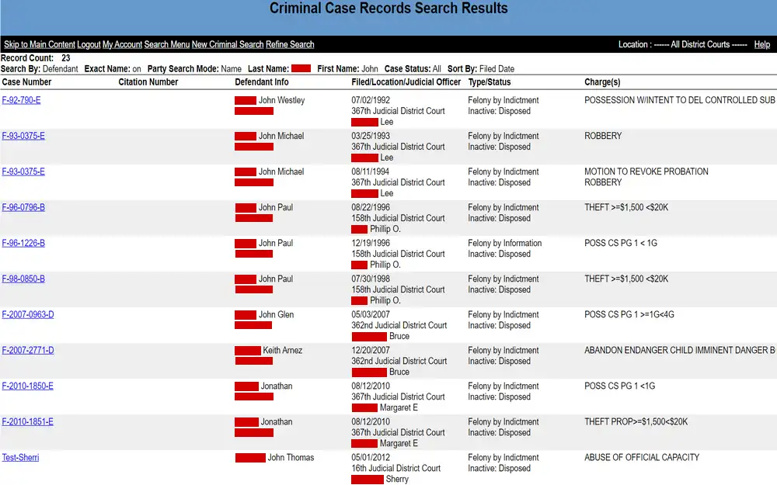Open case F-92-790-E

pyautogui.click(x=21, y=100)
